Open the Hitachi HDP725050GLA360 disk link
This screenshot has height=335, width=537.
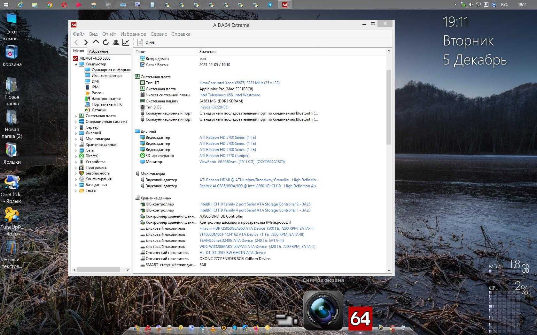pyautogui.click(x=256, y=228)
